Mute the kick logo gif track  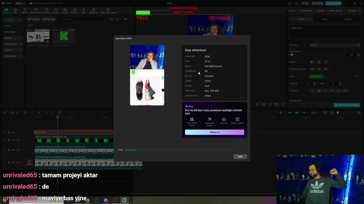pos(18,140)
